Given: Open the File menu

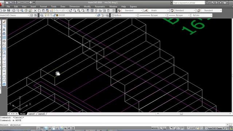Looking at the screenshot, I should click(x=8, y=7).
